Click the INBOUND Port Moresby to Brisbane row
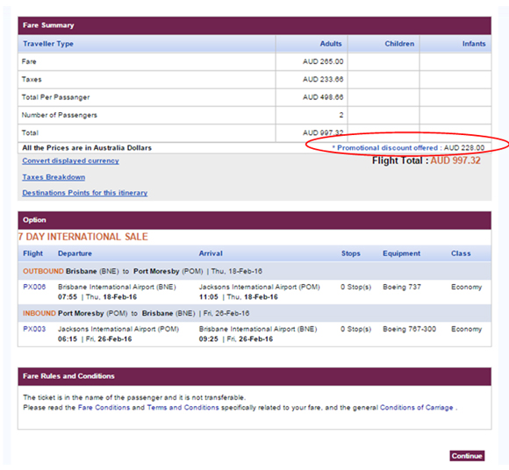509x470 pixels. tap(254, 313)
